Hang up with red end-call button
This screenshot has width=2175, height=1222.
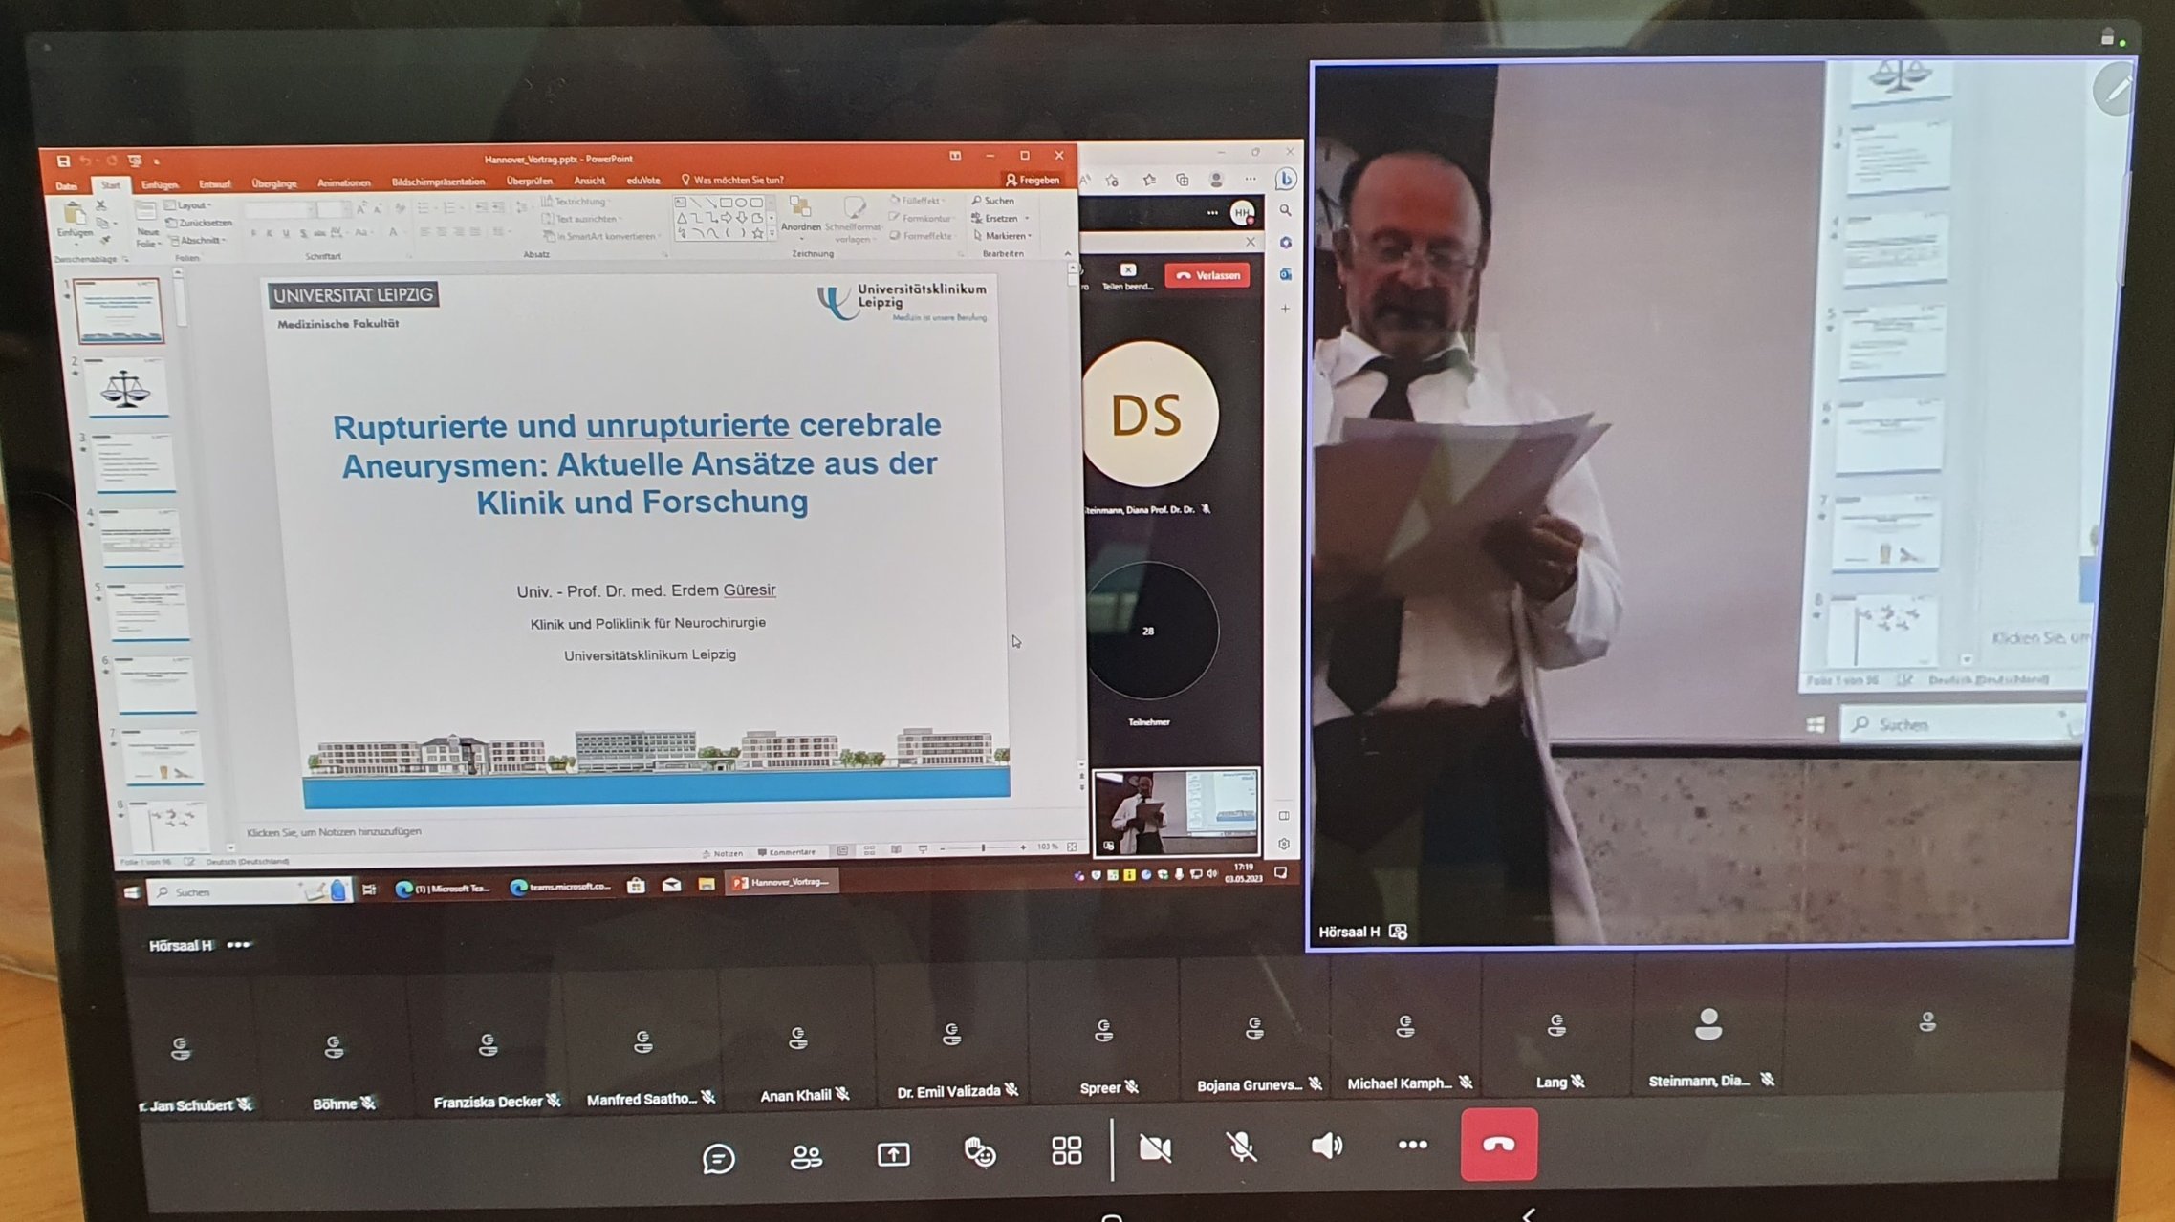[x=1498, y=1144]
